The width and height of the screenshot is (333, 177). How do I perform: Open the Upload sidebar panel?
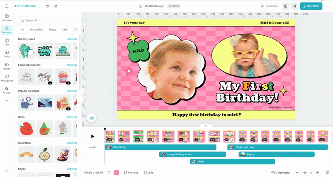7,66
